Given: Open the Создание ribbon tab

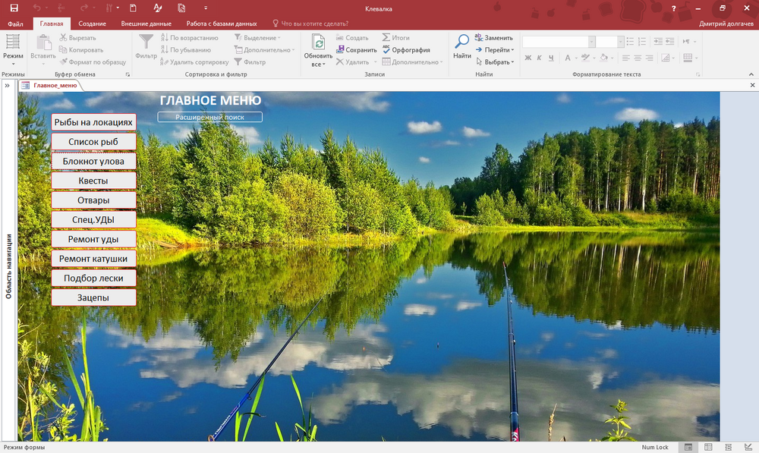Looking at the screenshot, I should (92, 24).
